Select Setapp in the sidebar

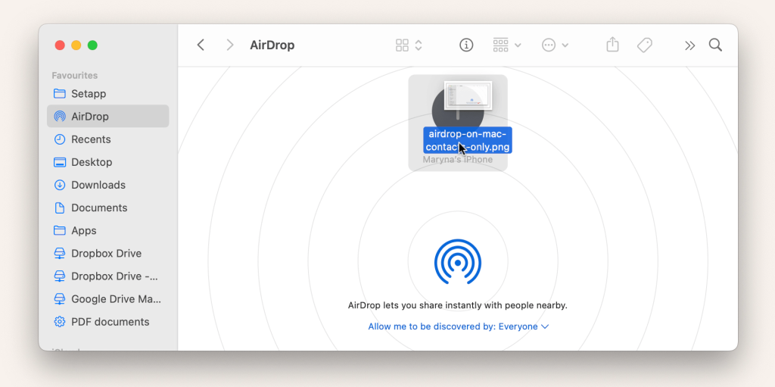(x=89, y=94)
